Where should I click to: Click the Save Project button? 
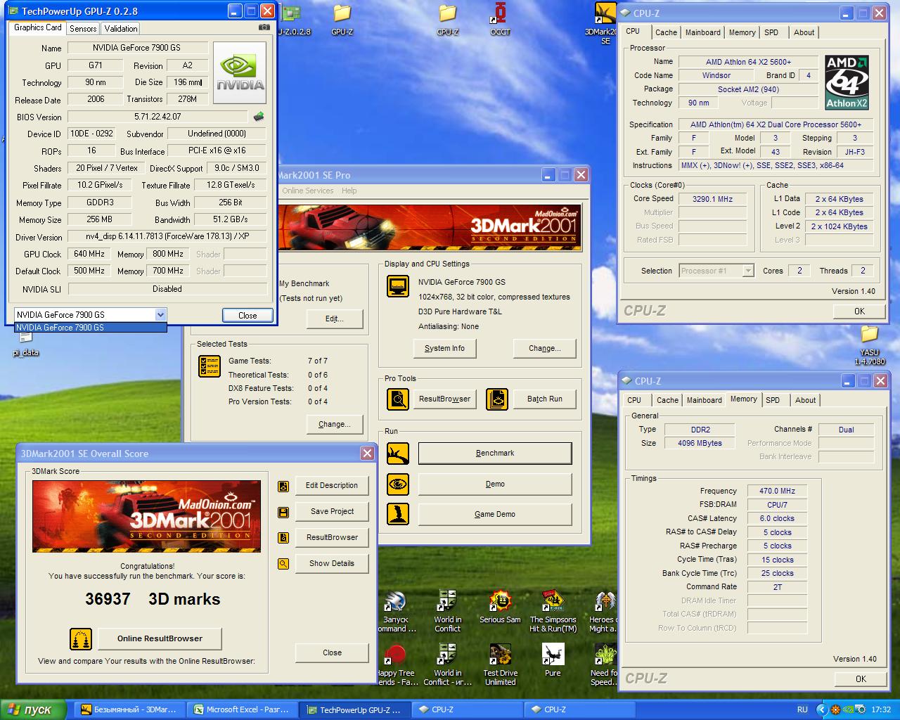click(332, 512)
